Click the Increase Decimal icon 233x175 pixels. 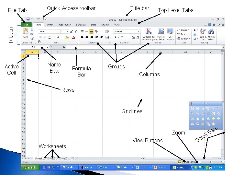click(133, 37)
